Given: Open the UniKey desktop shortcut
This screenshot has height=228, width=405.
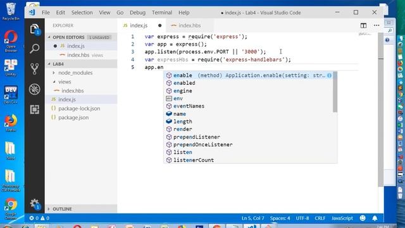Looking at the screenshot, I should 11,68.
